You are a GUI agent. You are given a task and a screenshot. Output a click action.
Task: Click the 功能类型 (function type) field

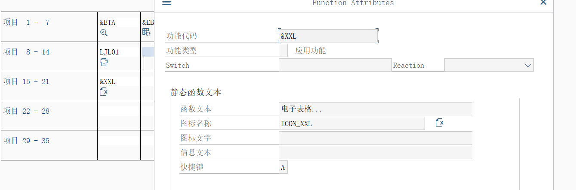point(283,51)
